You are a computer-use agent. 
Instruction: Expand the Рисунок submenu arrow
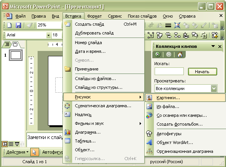pos(140,97)
